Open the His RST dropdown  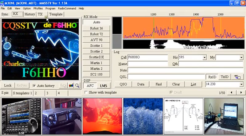tap(204, 57)
